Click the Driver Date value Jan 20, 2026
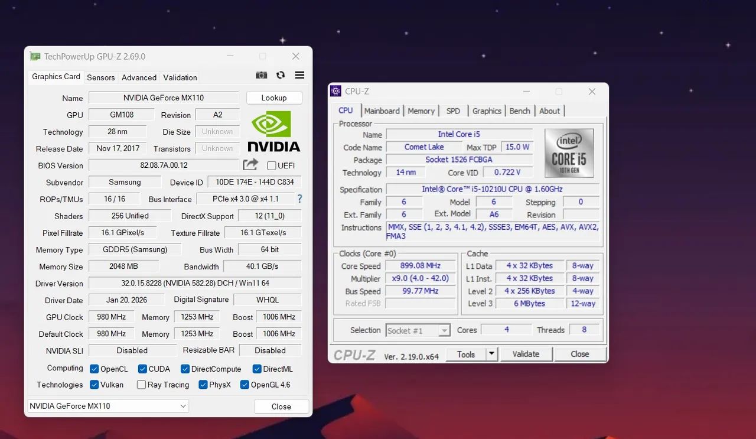The image size is (756, 439). 126,300
